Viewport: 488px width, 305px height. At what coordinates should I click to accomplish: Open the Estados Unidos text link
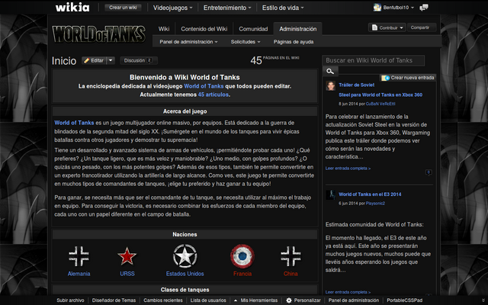click(185, 274)
